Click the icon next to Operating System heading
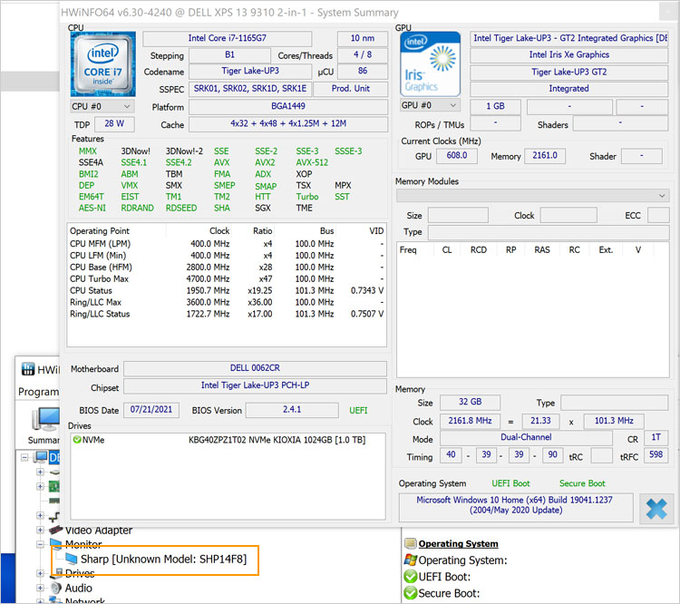 [x=410, y=543]
